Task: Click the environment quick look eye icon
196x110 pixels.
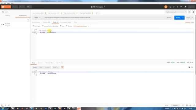Action: 189,12
